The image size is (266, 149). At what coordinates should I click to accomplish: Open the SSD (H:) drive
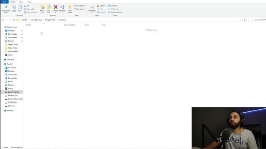11,106
